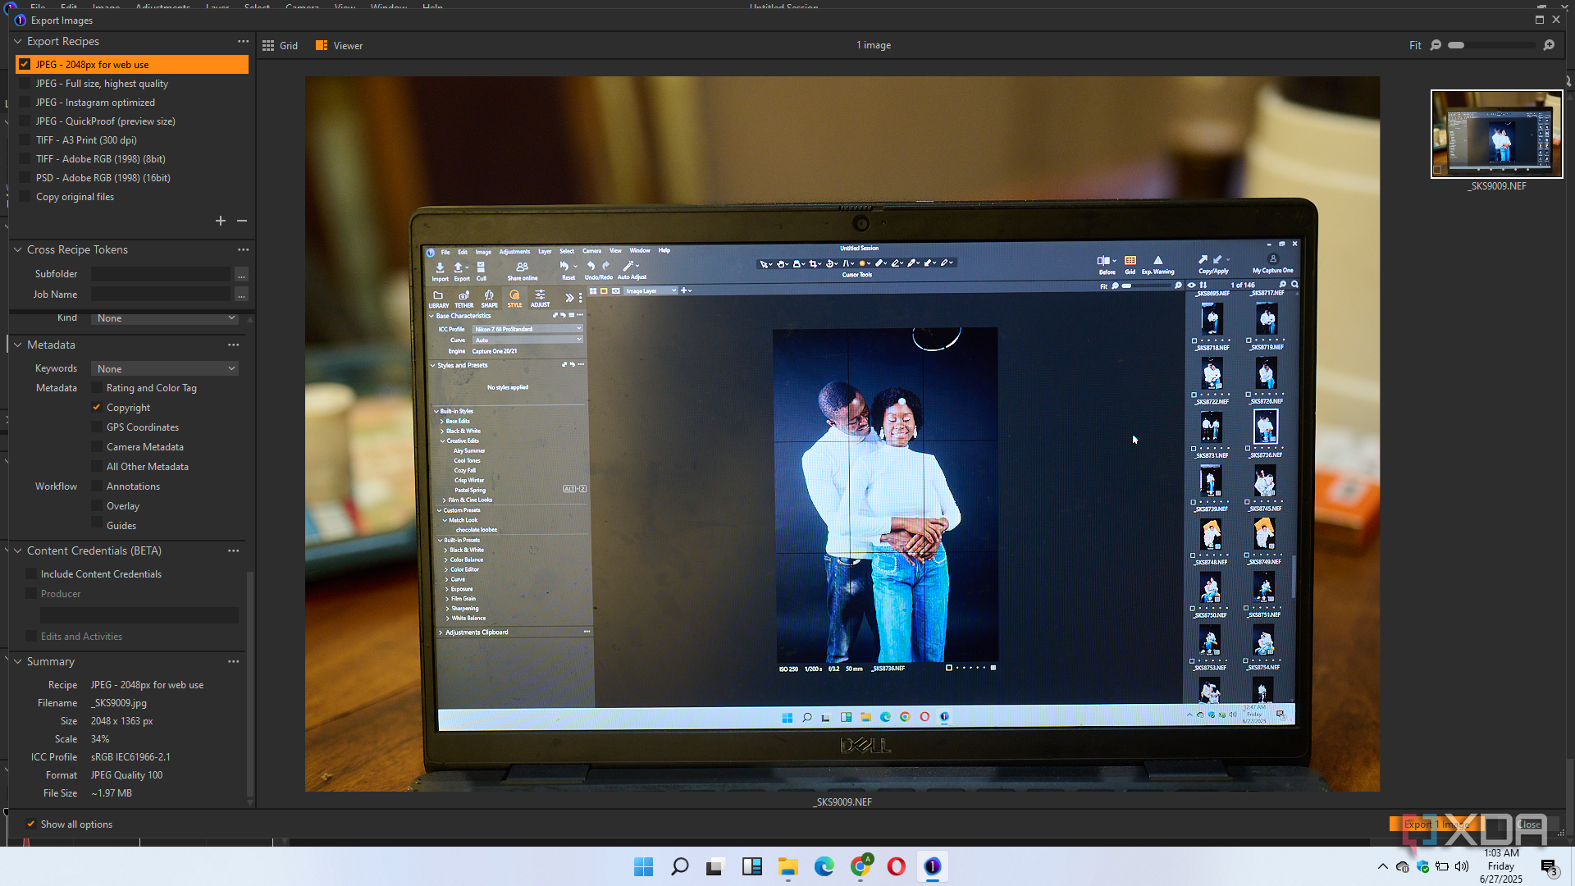Image resolution: width=1575 pixels, height=886 pixels.
Task: Open Subfolder token picker button
Action: click(241, 274)
